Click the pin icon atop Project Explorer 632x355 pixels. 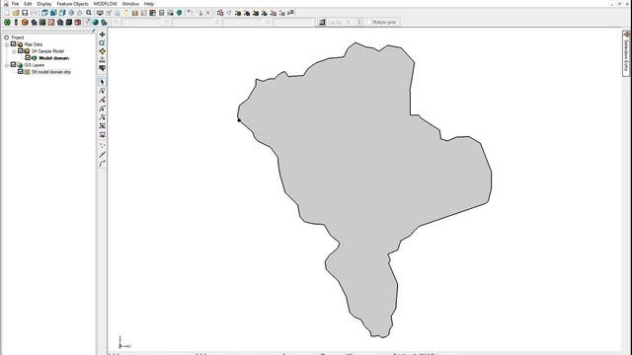[93, 31]
